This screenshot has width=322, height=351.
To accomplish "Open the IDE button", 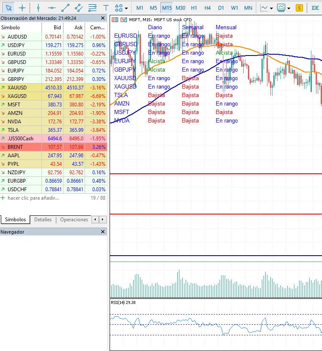I will point(315,8).
